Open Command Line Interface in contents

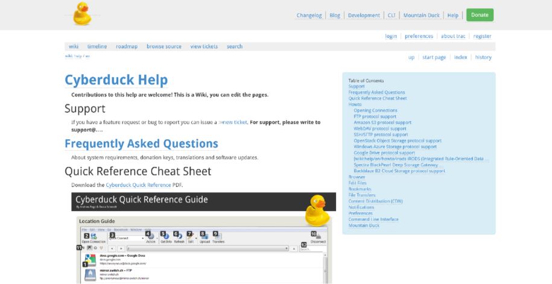point(373,219)
